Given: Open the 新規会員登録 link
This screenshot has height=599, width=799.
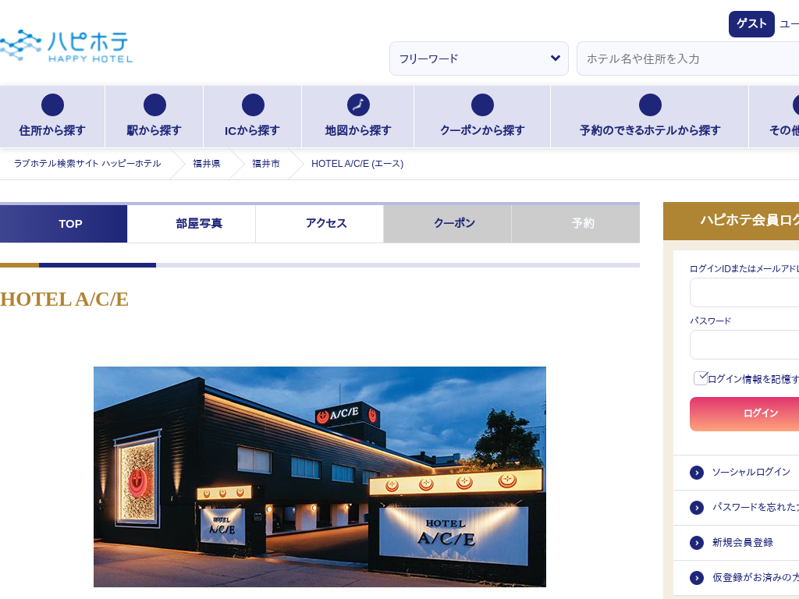Looking at the screenshot, I should (743, 543).
